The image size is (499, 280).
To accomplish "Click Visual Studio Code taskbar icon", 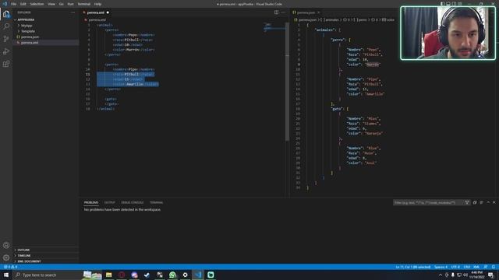I will tap(198, 275).
